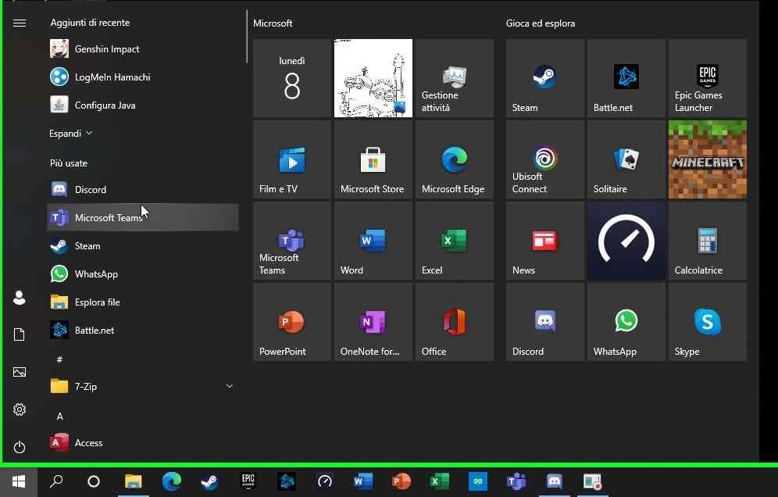Open Battle.net from the taskbar
Image resolution: width=778 pixels, height=497 pixels.
pyautogui.click(x=287, y=481)
